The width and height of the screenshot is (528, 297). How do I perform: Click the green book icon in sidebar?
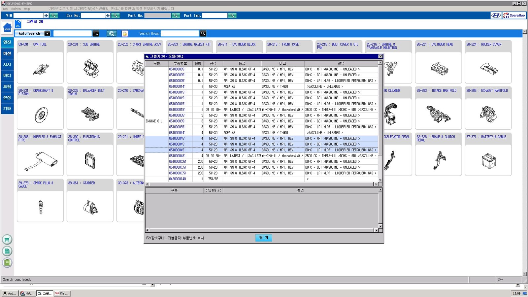point(7,263)
